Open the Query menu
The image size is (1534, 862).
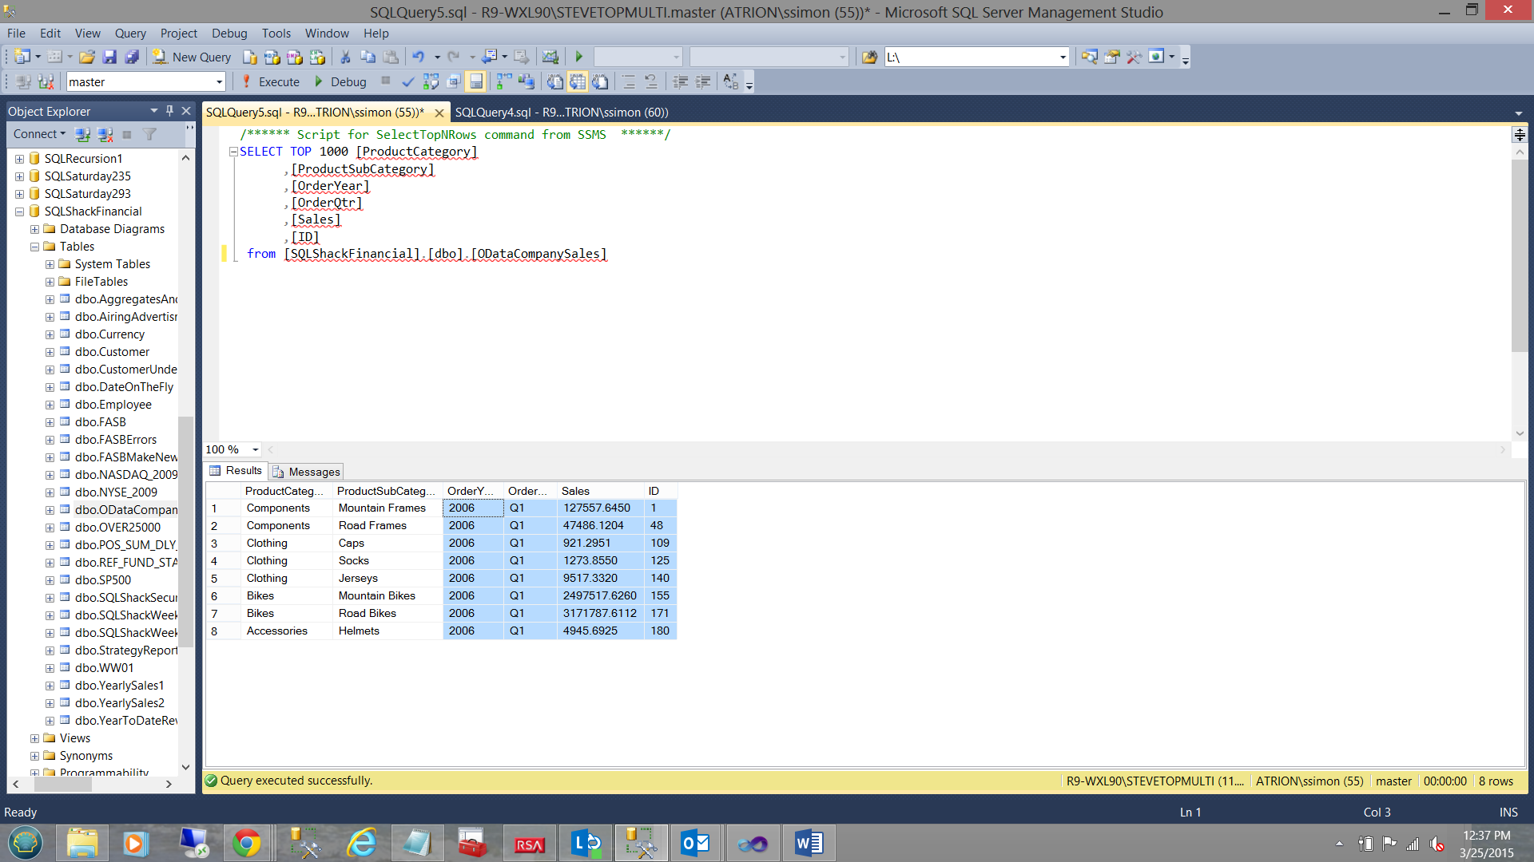(130, 34)
